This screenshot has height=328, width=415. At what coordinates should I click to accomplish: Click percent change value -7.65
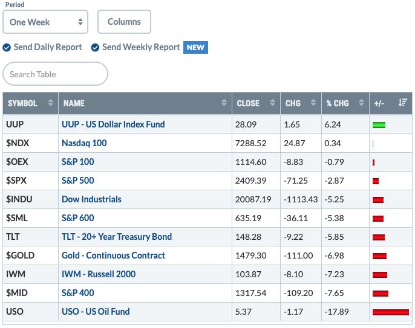pyautogui.click(x=334, y=293)
